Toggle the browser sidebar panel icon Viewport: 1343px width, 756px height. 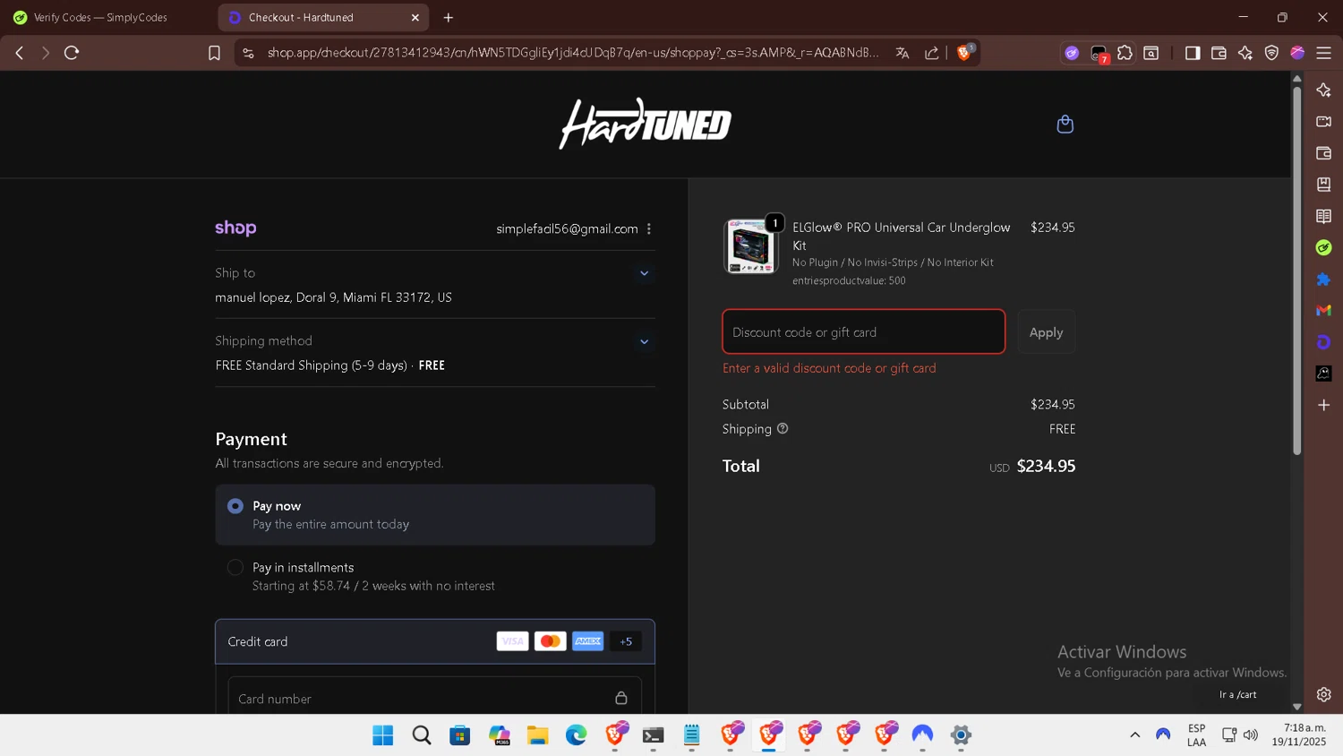[x=1193, y=53]
